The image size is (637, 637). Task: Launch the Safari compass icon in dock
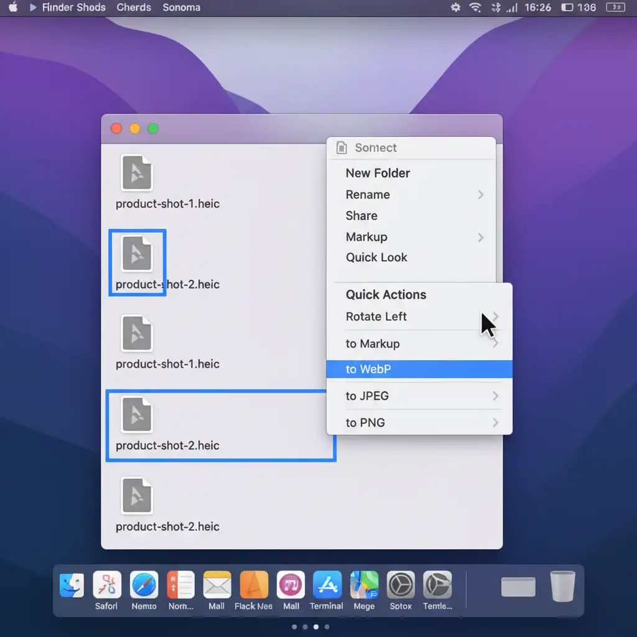(x=144, y=585)
